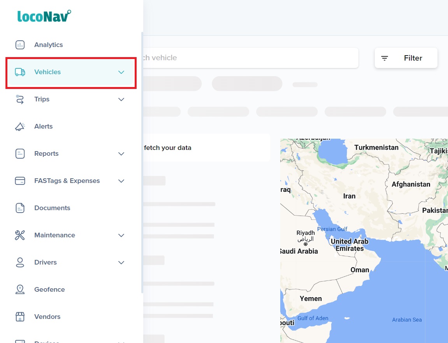The width and height of the screenshot is (448, 343).
Task: Open the Documents menu item
Action: 52,208
